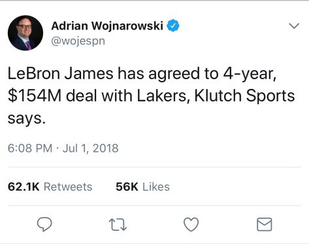Expand the tweet options chevron
The width and height of the screenshot is (309, 244).
tap(294, 26)
